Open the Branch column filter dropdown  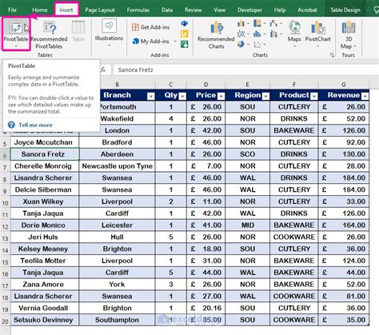tap(151, 96)
